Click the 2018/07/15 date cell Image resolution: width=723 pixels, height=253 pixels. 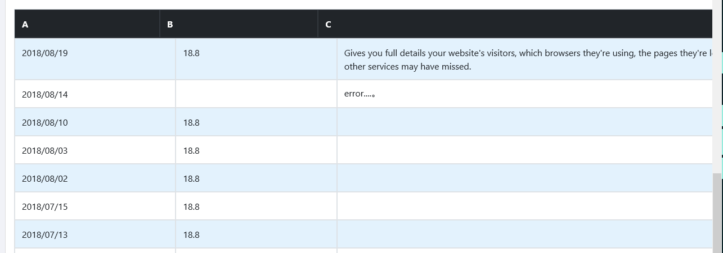45,207
